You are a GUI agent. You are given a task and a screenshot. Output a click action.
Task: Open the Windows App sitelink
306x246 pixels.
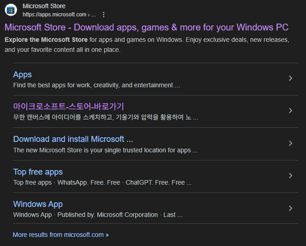(x=38, y=204)
